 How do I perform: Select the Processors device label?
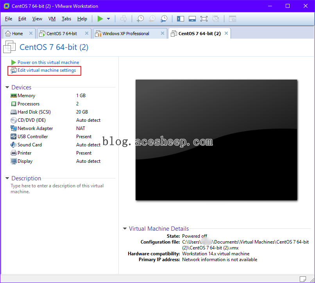(x=29, y=104)
